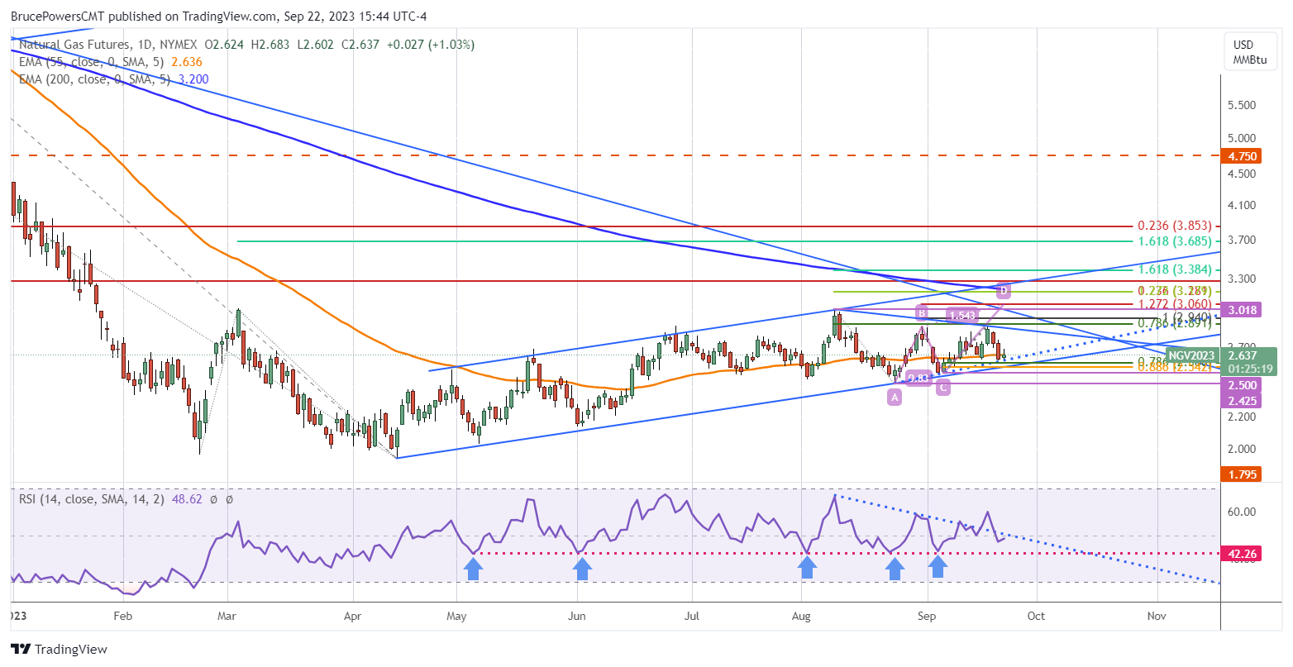This screenshot has width=1293, height=667.
Task: Click the 0.83 ratio label near point A
Action: coord(918,379)
